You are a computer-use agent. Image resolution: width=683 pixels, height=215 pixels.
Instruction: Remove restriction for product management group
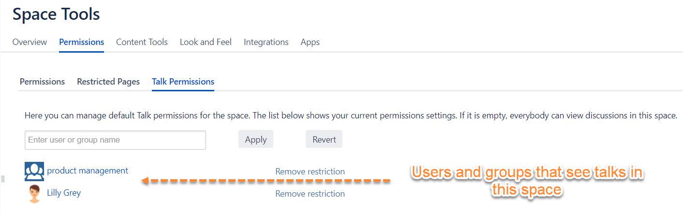310,172
